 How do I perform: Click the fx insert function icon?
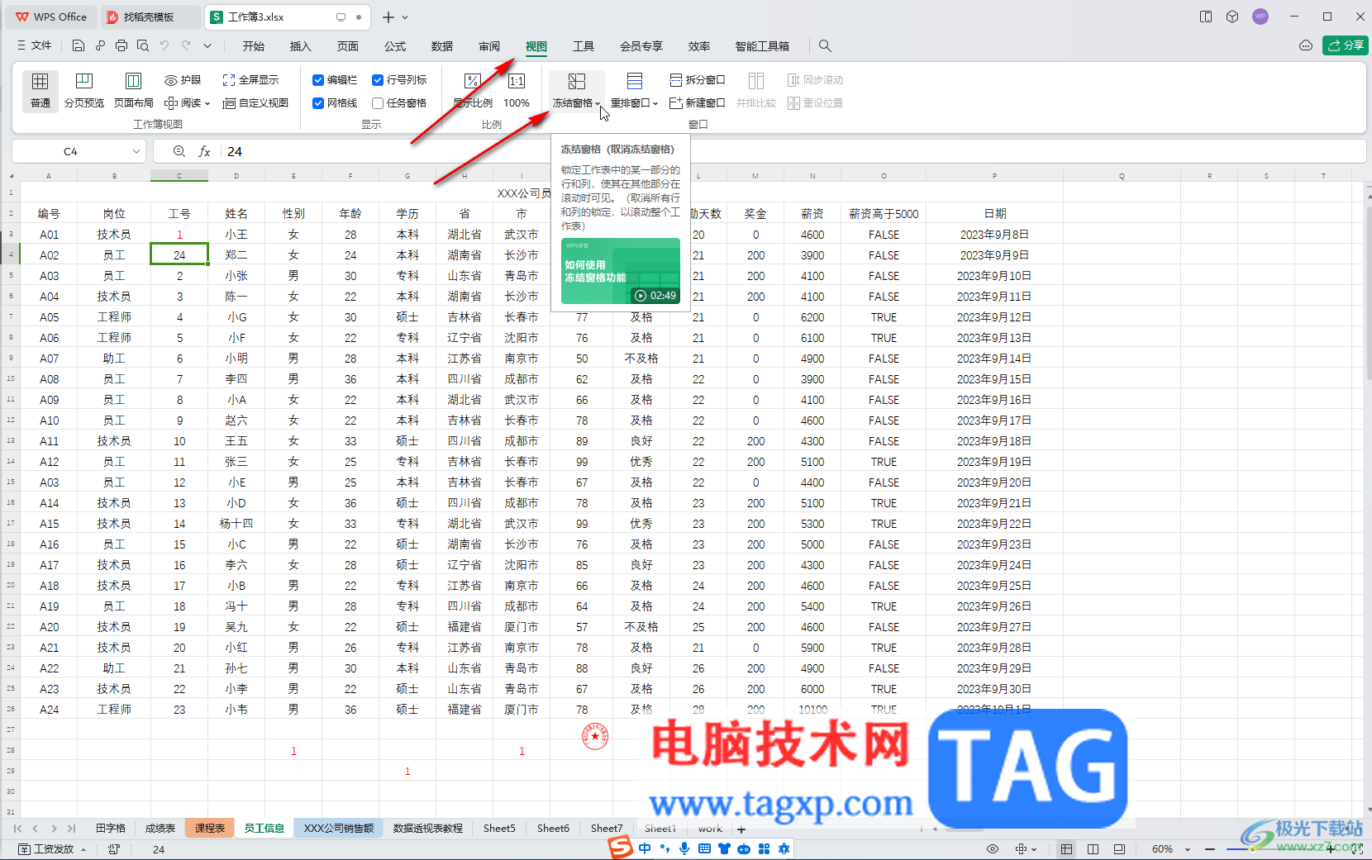205,152
